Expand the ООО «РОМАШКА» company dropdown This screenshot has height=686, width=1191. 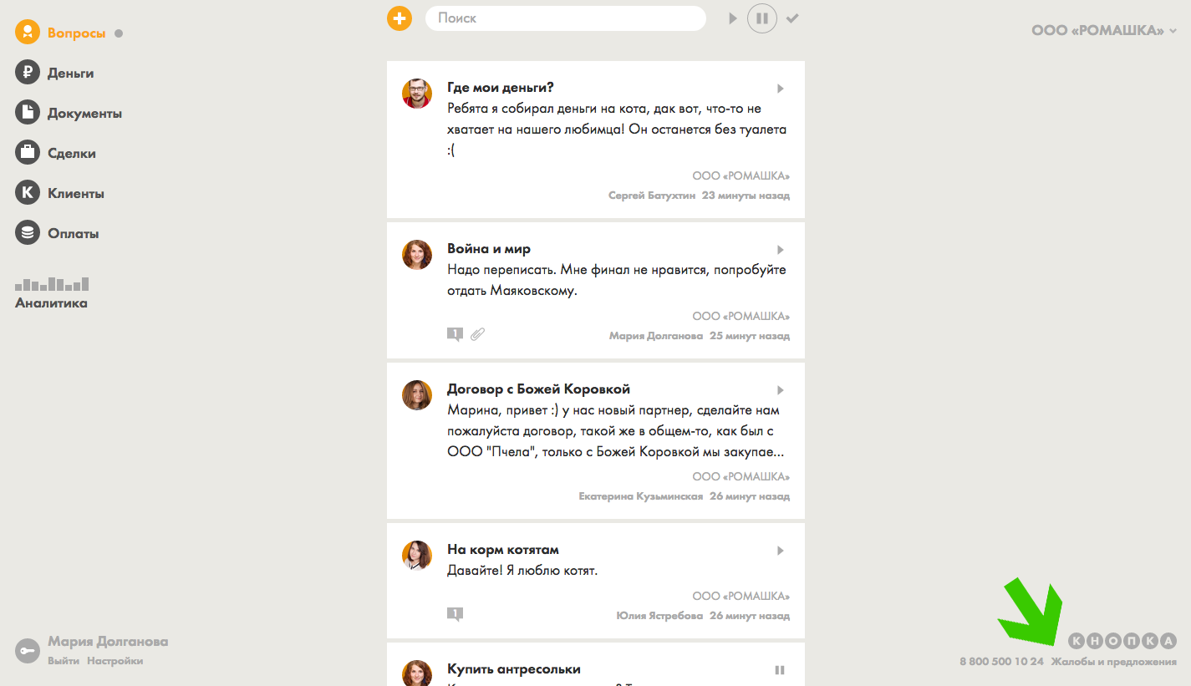click(x=1103, y=31)
